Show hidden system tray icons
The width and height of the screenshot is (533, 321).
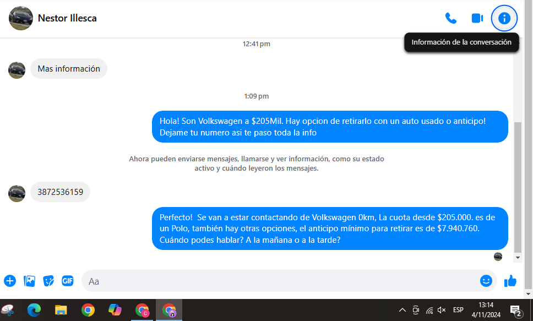pyautogui.click(x=402, y=310)
